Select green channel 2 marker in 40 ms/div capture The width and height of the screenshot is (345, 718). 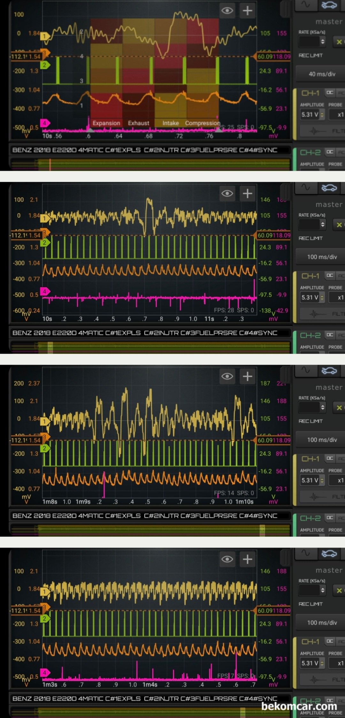click(45, 65)
